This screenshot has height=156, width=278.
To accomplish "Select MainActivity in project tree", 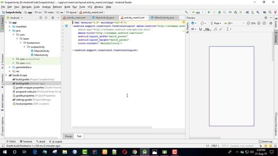I will pos(41,55).
